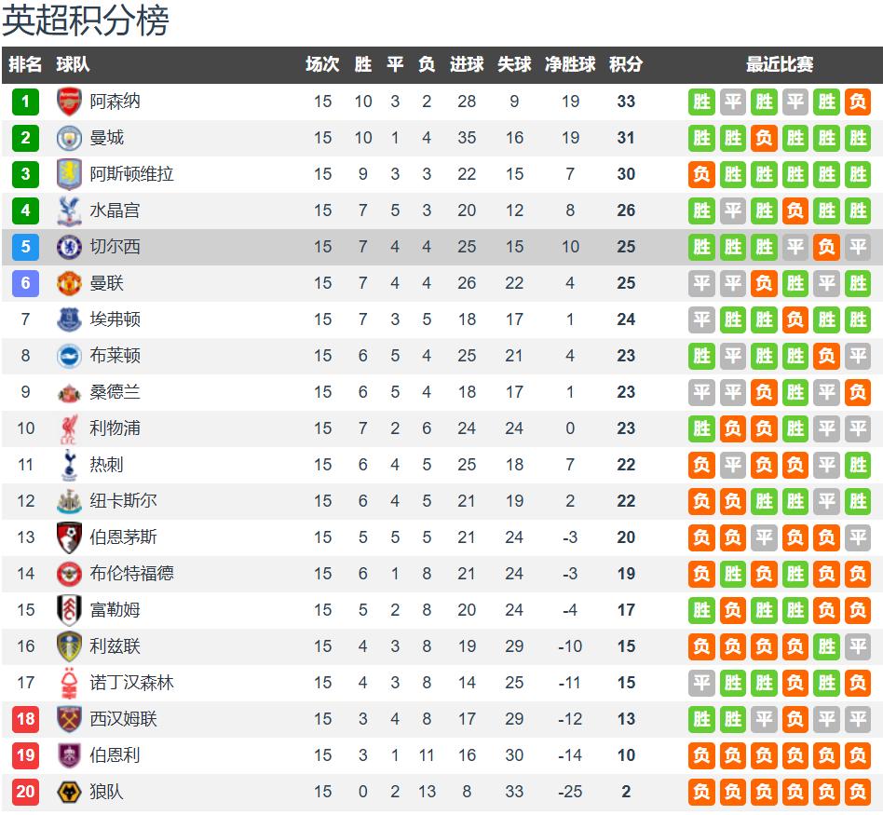
Task: Click the Aston Villa crest icon
Action: [70, 174]
